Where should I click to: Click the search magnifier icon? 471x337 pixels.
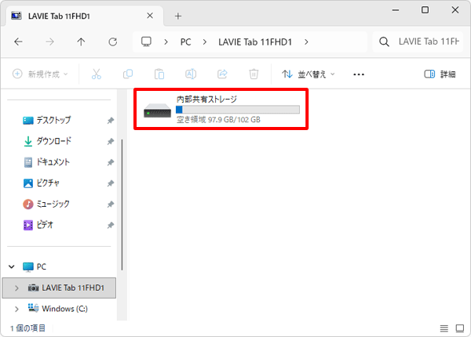tap(384, 42)
